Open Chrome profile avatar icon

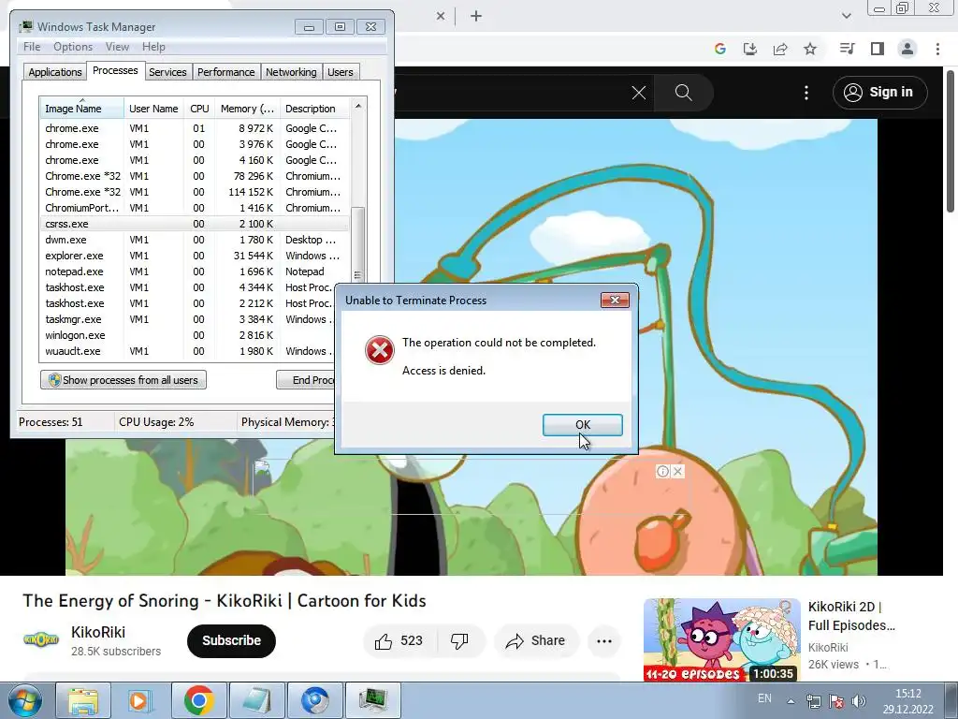pos(907,49)
